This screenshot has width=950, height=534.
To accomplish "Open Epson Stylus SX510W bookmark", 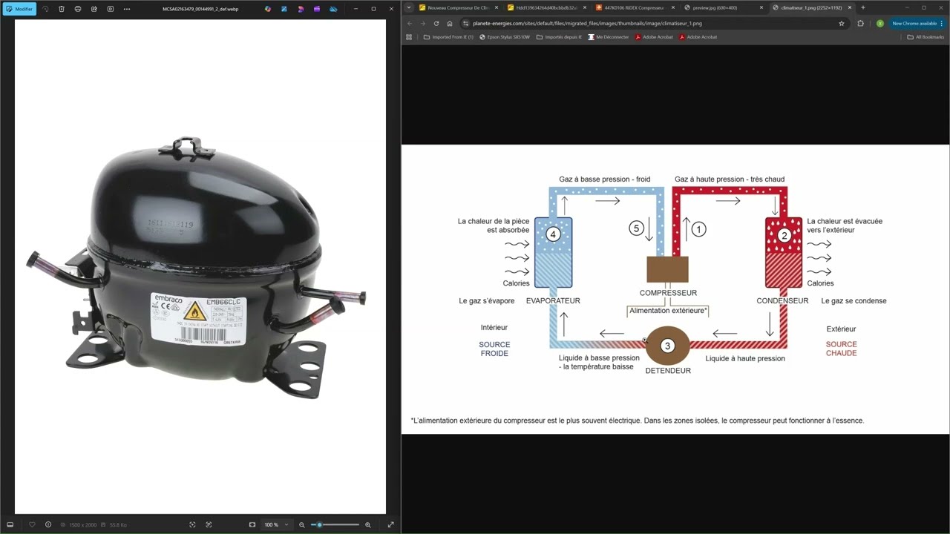I will 505,36.
